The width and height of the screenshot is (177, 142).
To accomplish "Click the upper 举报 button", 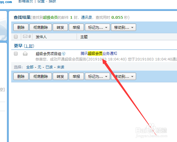I will pos(76,27).
